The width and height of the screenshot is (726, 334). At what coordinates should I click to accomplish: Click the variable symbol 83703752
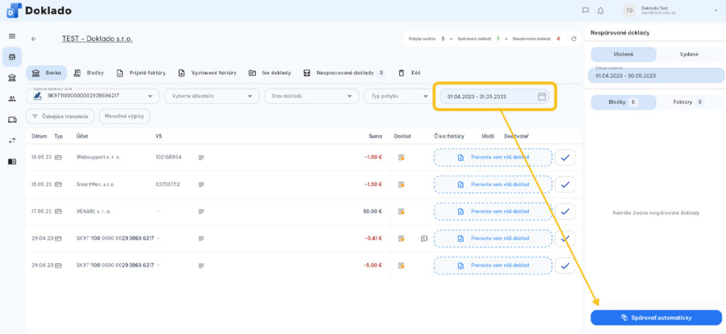pyautogui.click(x=167, y=184)
